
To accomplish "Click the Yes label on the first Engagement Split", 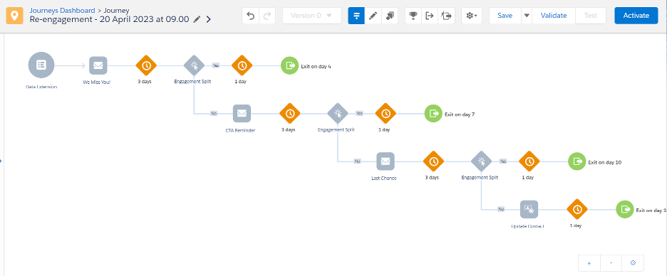I will (x=216, y=65).
